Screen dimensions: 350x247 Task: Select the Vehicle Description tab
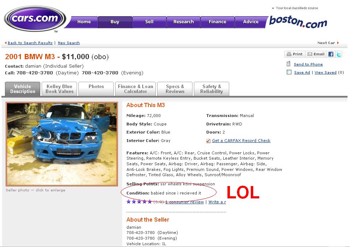coord(23,89)
